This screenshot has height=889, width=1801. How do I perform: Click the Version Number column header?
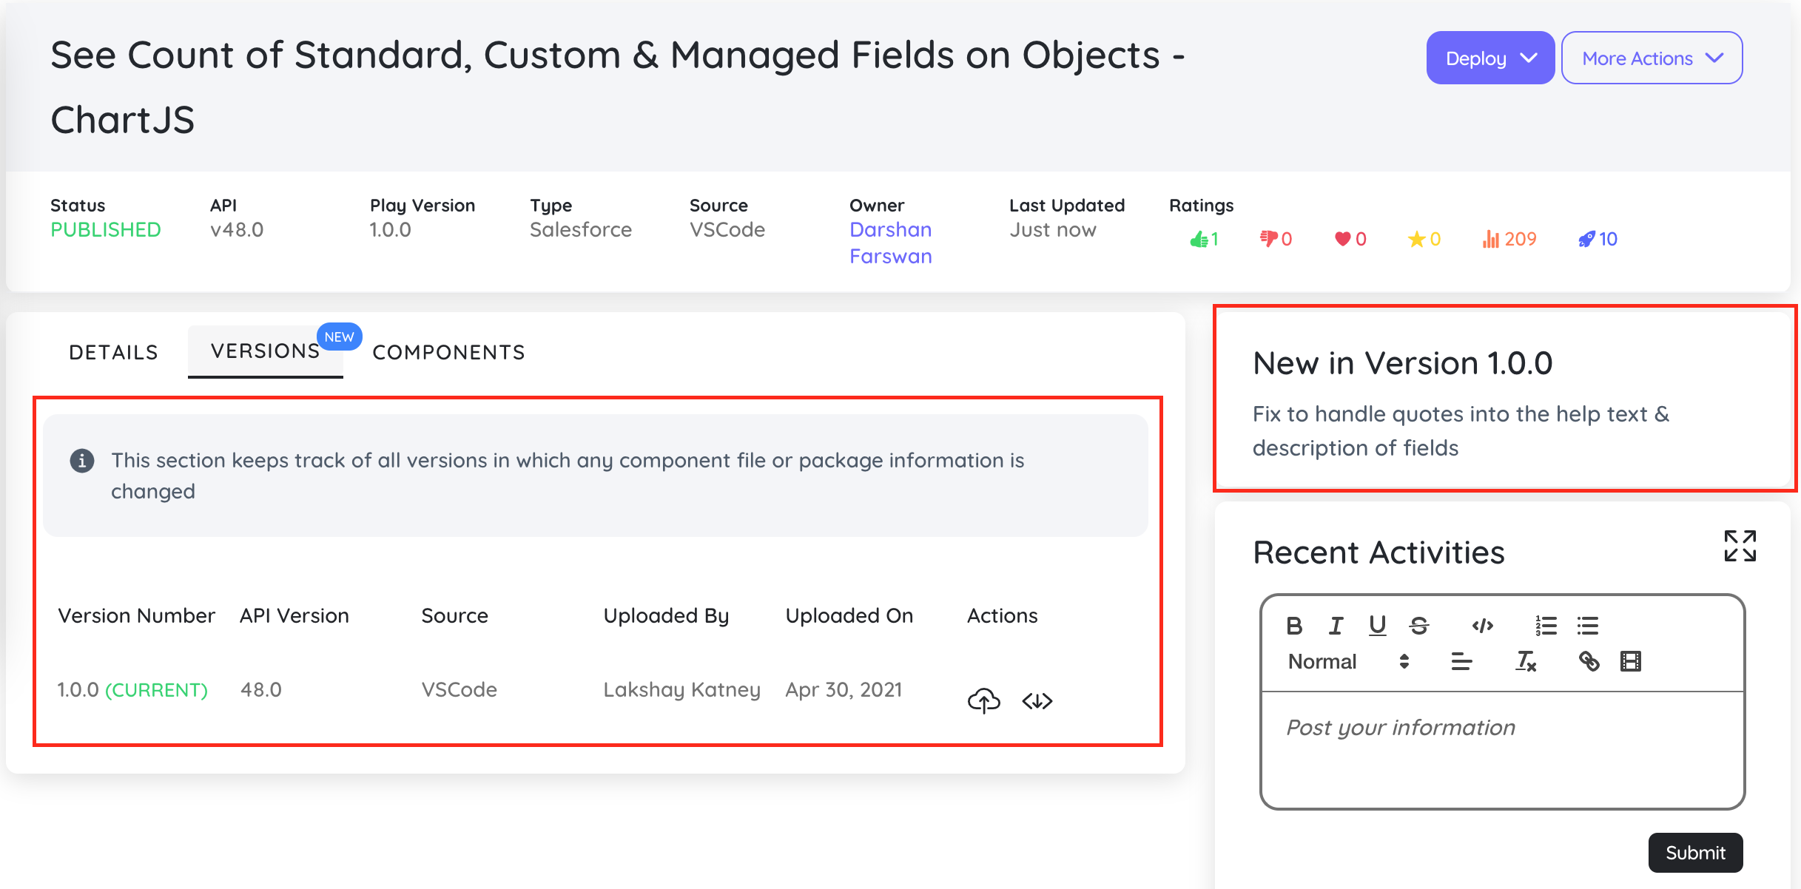pos(136,616)
